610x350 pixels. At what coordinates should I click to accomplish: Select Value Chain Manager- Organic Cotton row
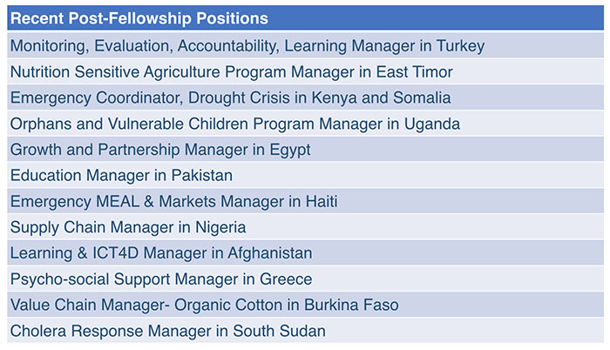pyautogui.click(x=305, y=305)
